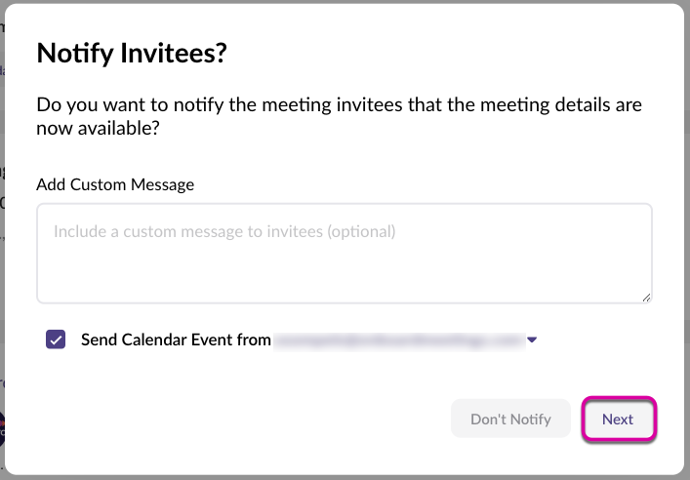Uncheck the Send Calendar Event checkbox

point(56,340)
